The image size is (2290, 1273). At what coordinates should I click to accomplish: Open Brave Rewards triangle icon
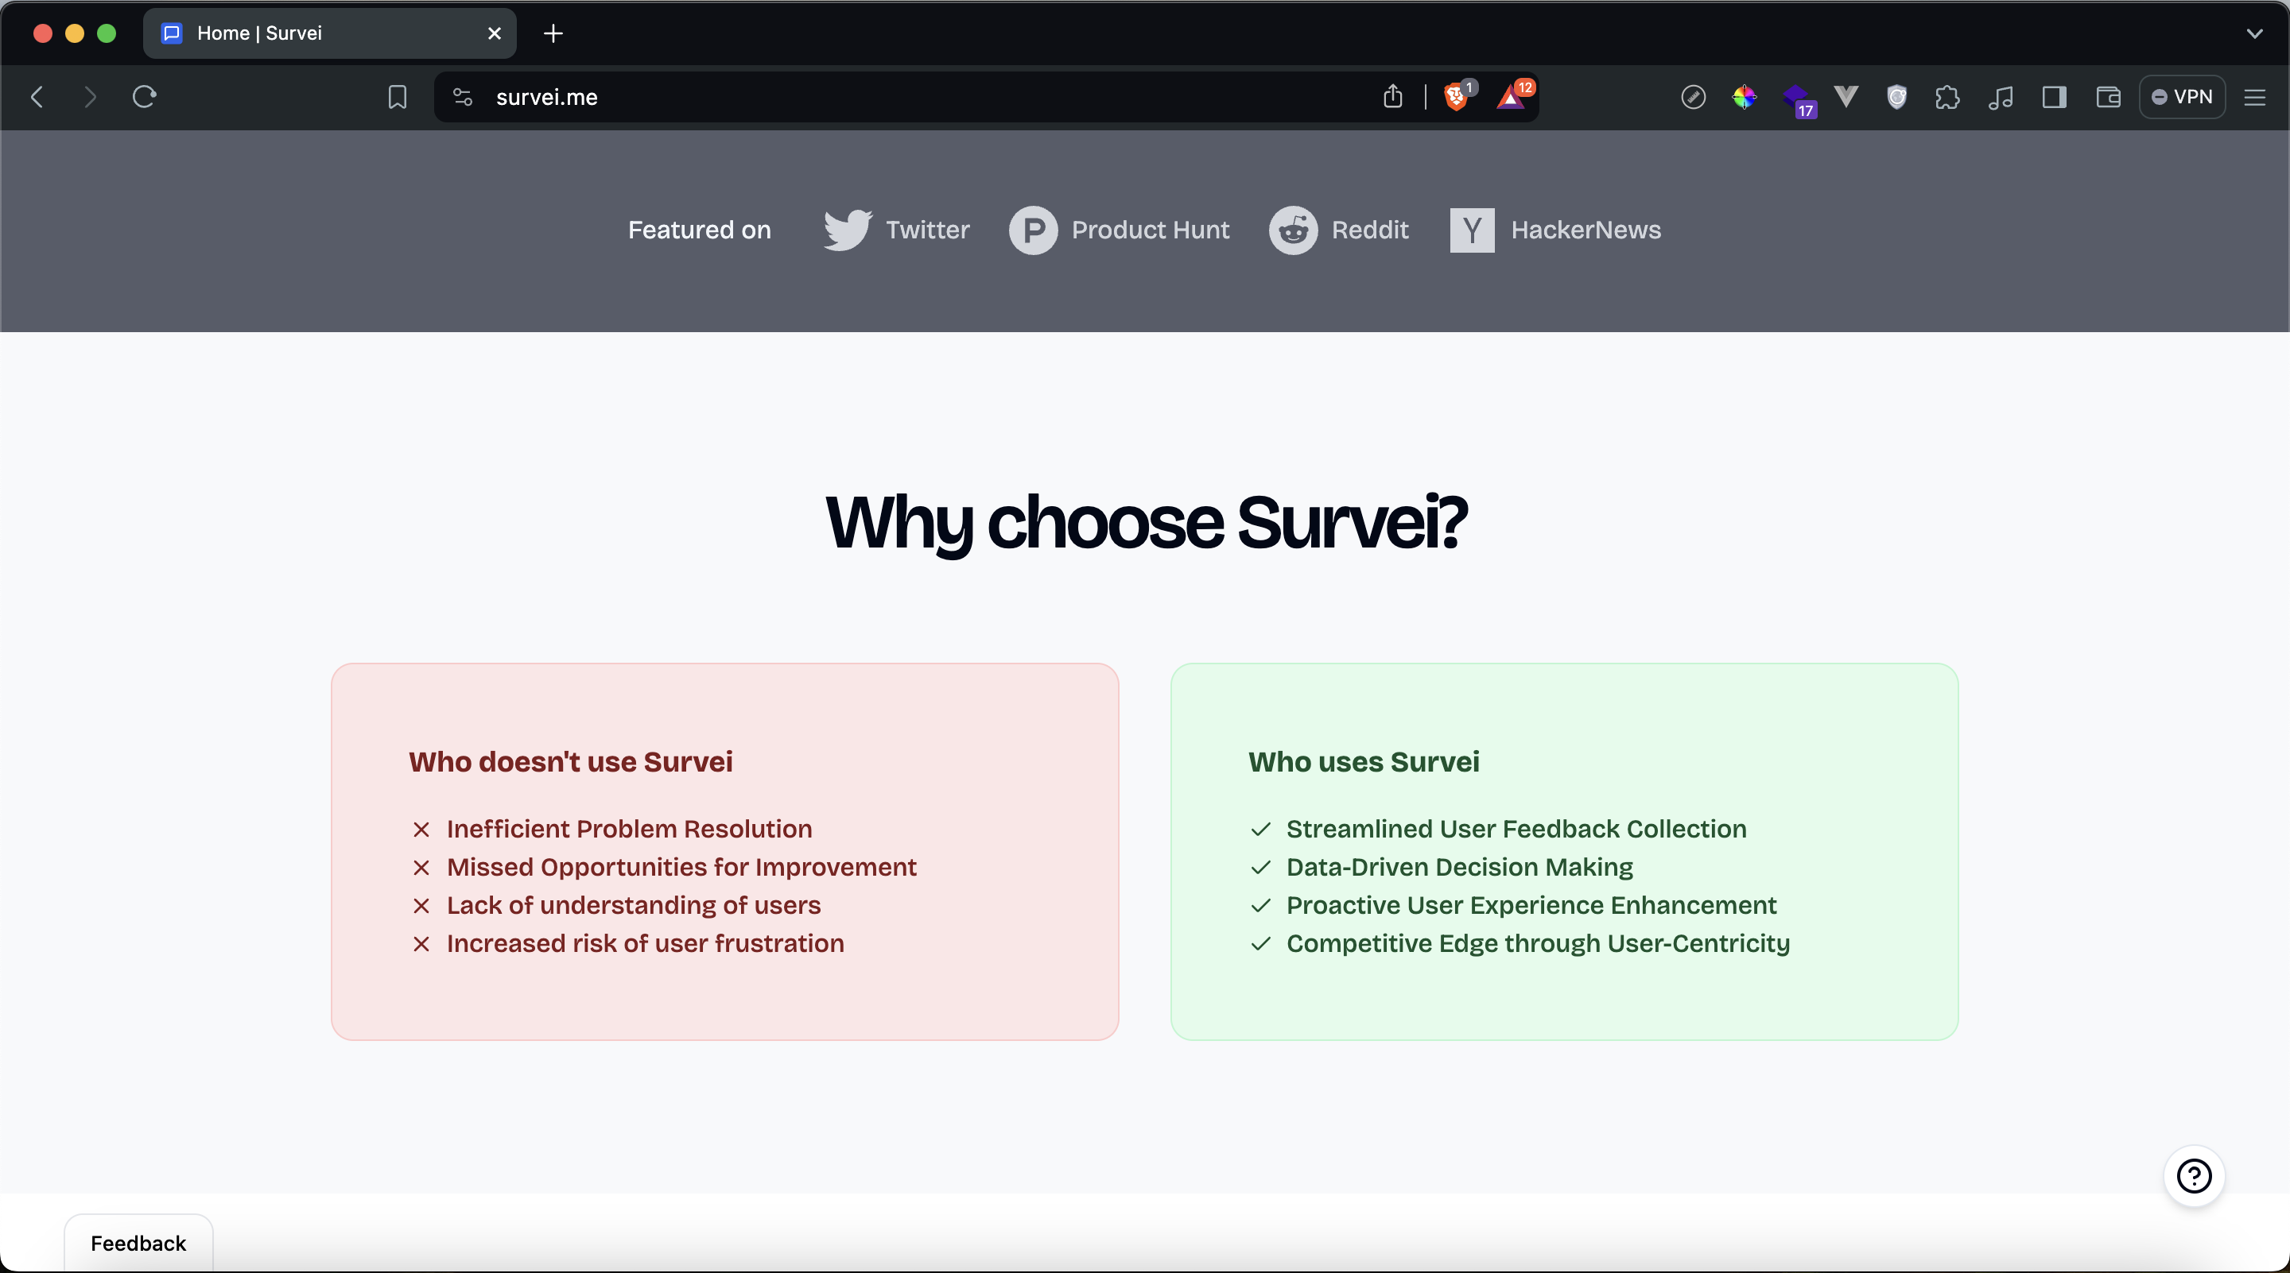click(x=1512, y=96)
